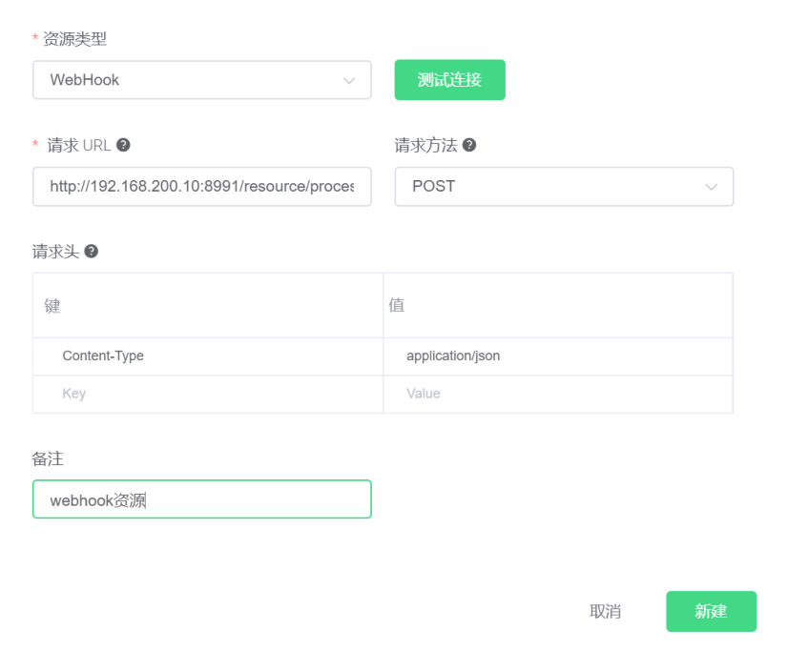808x650 pixels.
Task: Click the 请求头 section label
Action: coord(55,252)
